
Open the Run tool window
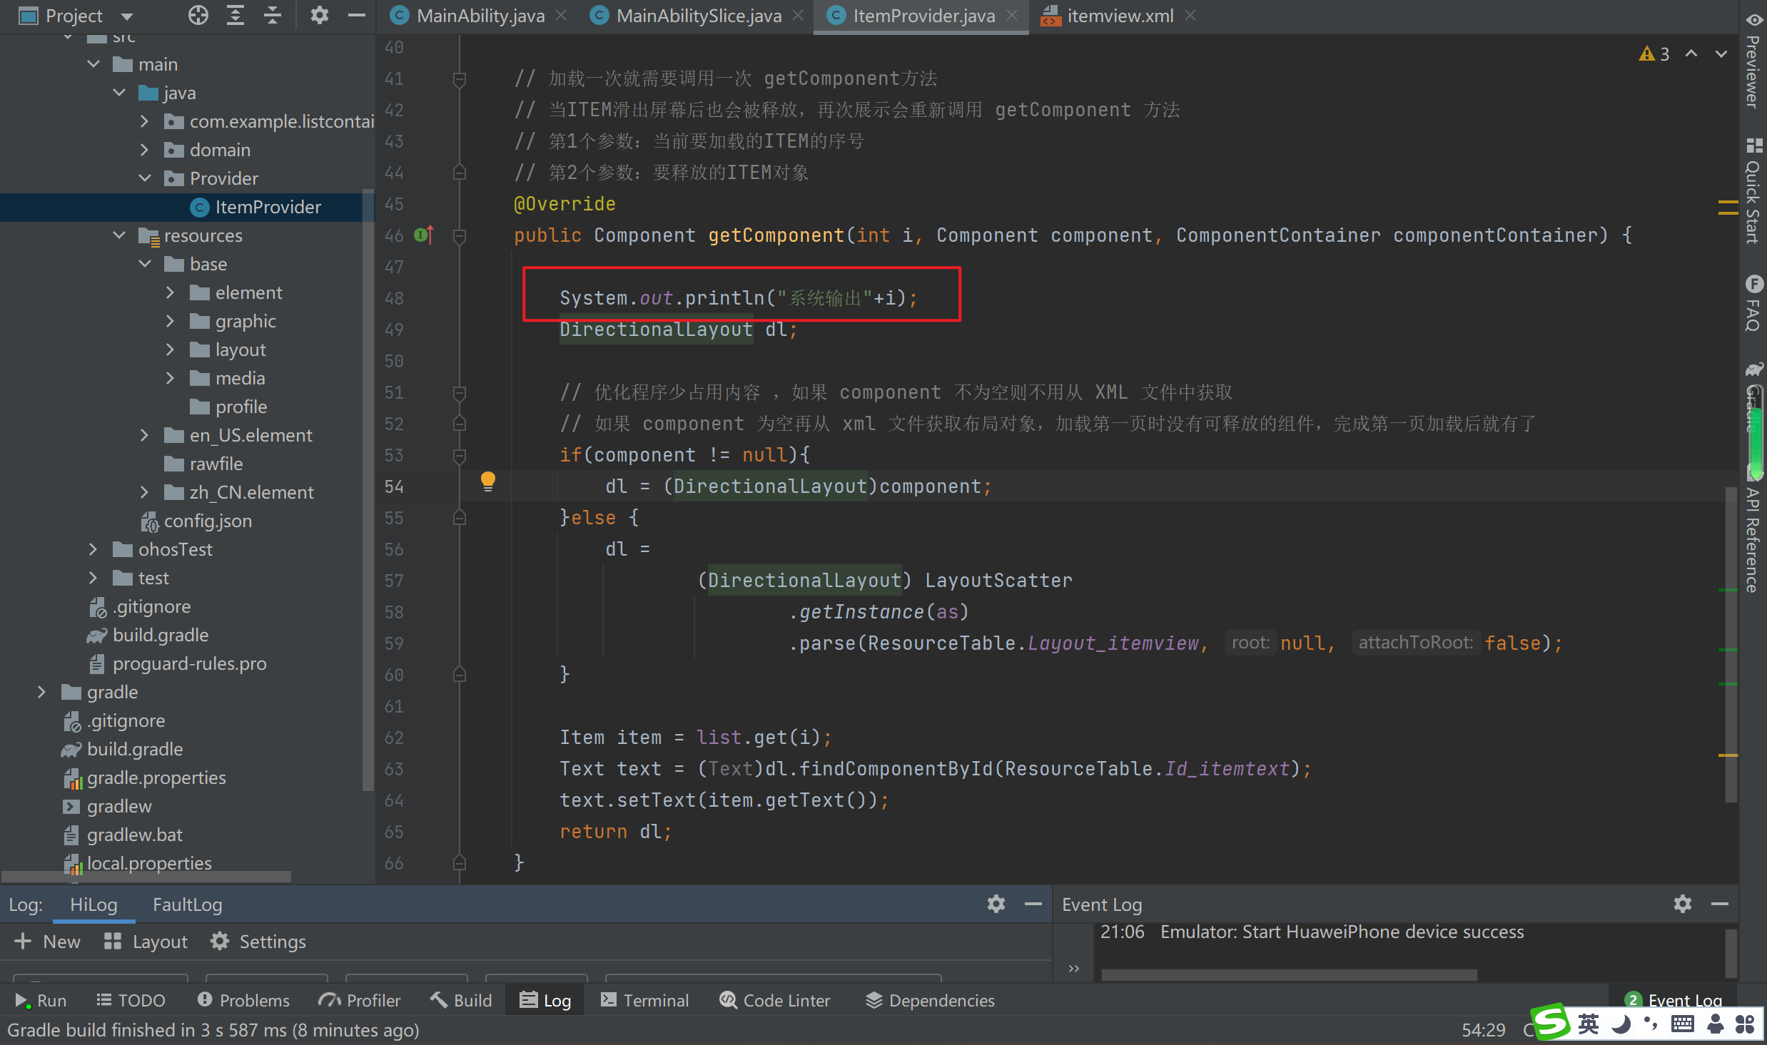click(x=41, y=1000)
